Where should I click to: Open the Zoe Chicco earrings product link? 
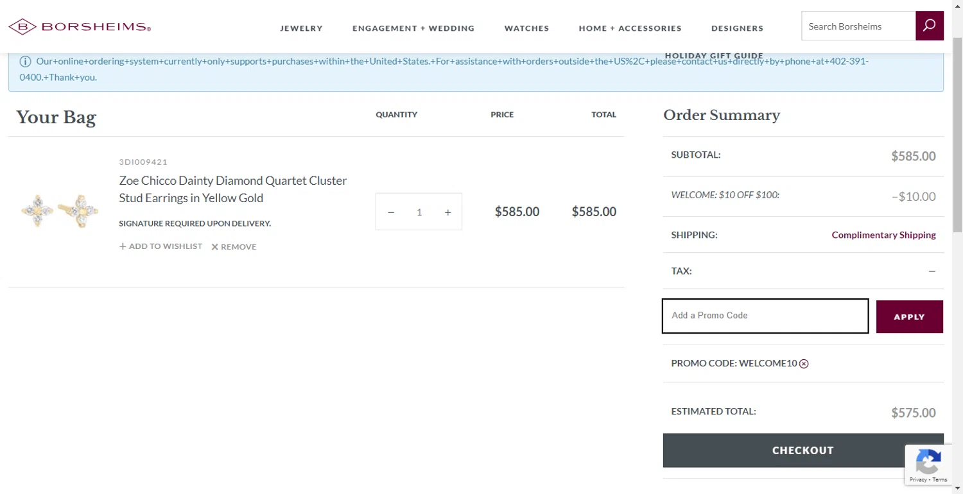pyautogui.click(x=233, y=189)
